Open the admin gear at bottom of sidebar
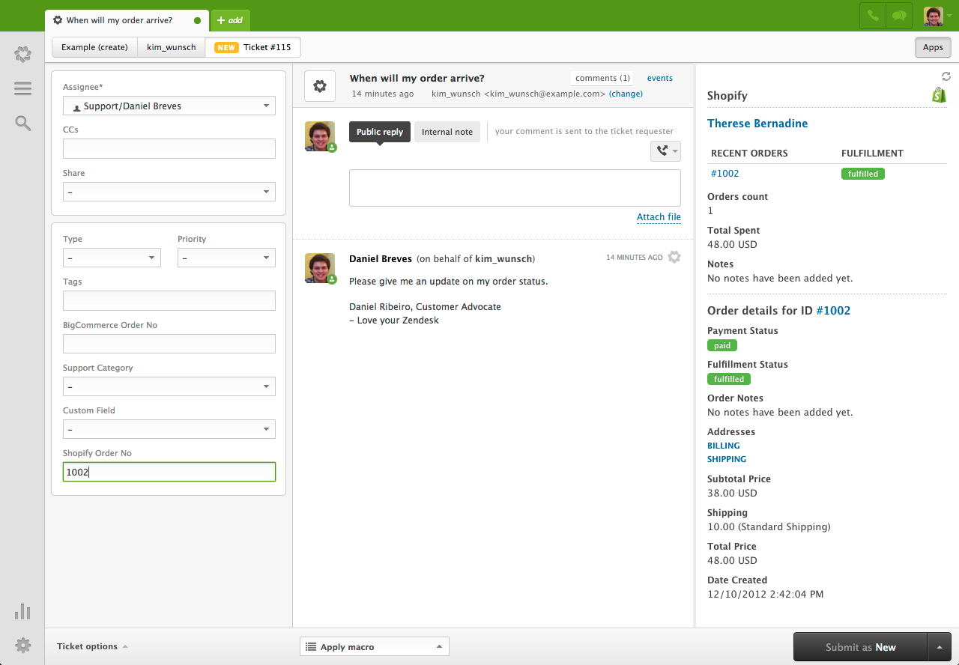959x665 pixels. tap(22, 645)
